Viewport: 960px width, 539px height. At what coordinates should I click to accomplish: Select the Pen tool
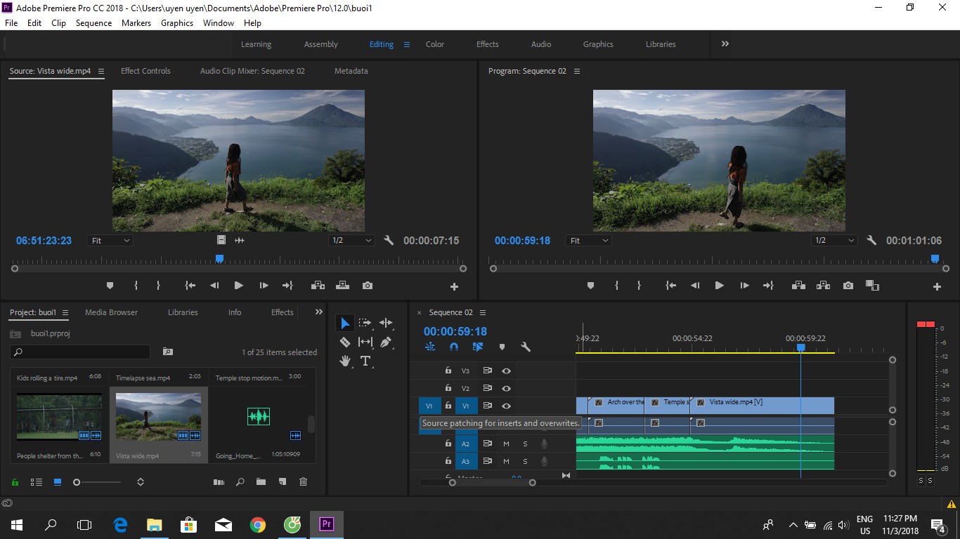(x=386, y=342)
